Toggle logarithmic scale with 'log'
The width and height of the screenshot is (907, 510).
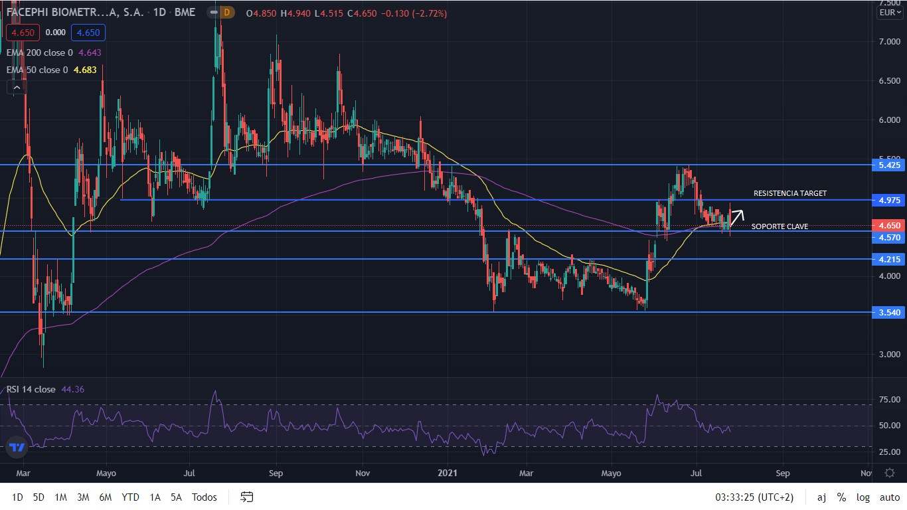point(863,497)
